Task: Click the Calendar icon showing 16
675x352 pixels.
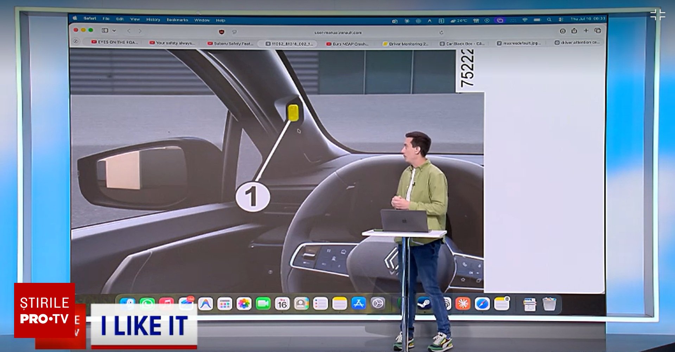Action: (282, 304)
